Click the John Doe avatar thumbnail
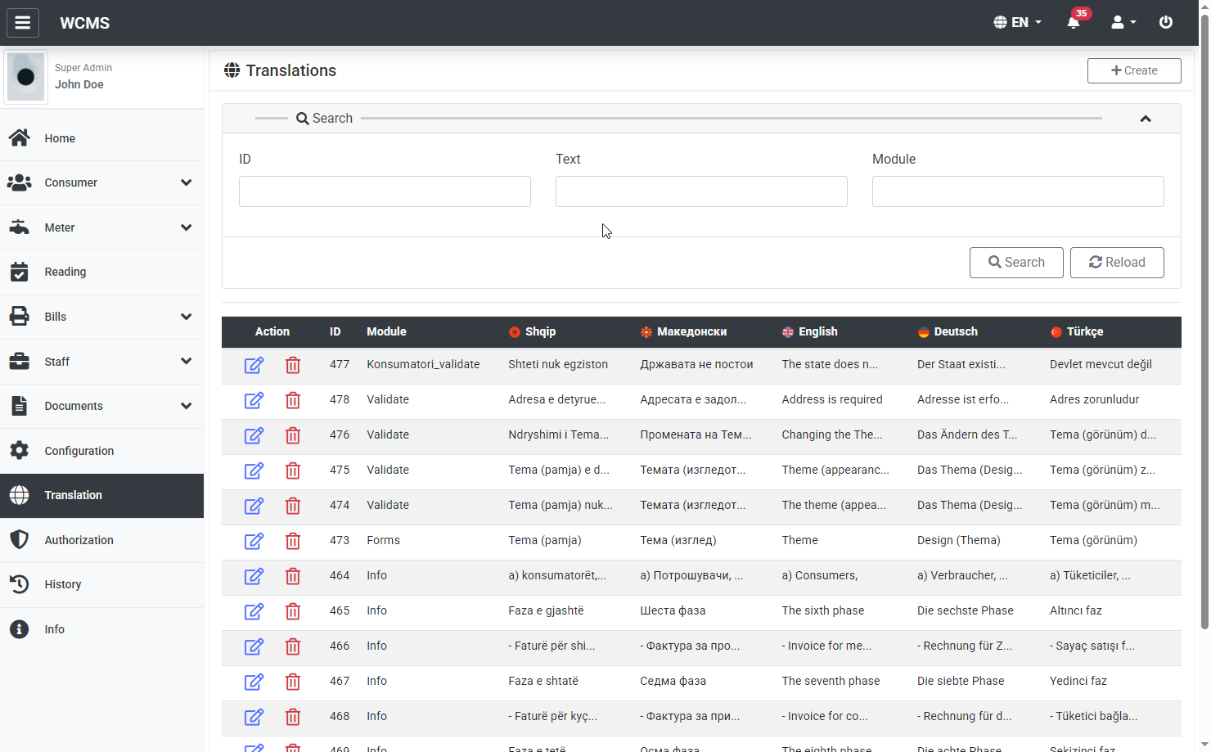Image resolution: width=1211 pixels, height=752 pixels. (26, 77)
